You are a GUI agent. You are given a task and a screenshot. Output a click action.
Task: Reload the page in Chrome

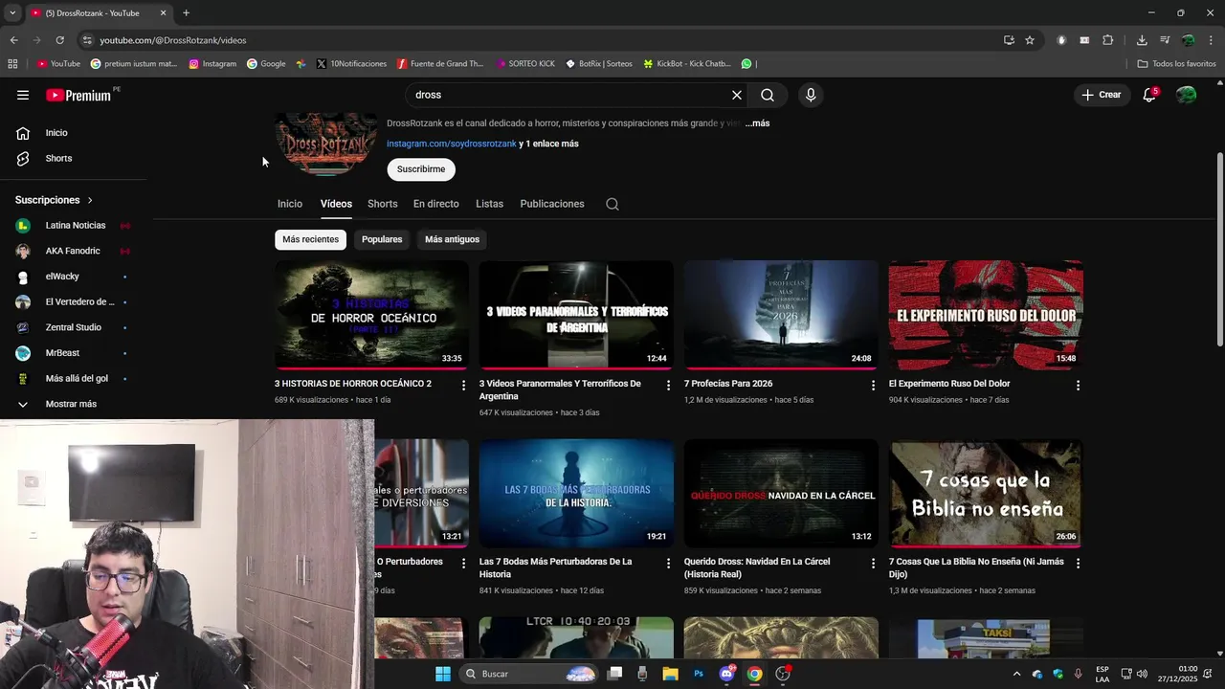coord(59,40)
